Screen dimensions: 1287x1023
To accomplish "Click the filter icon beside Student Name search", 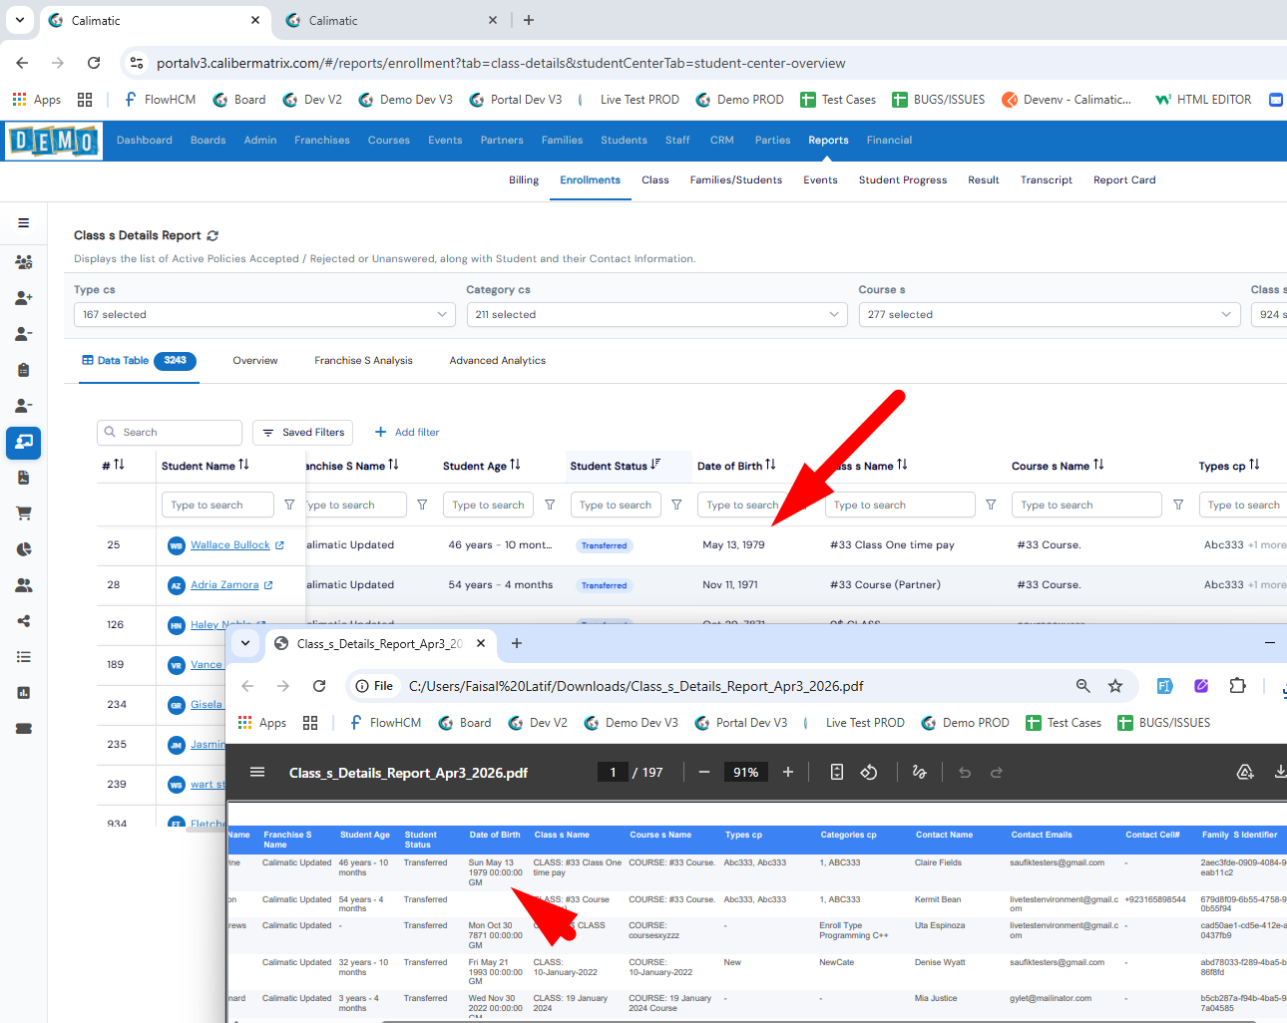I will pos(289,506).
